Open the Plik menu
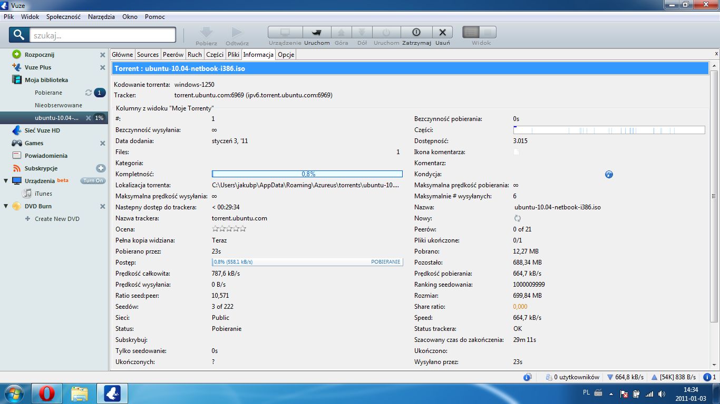The image size is (720, 404). tap(9, 17)
